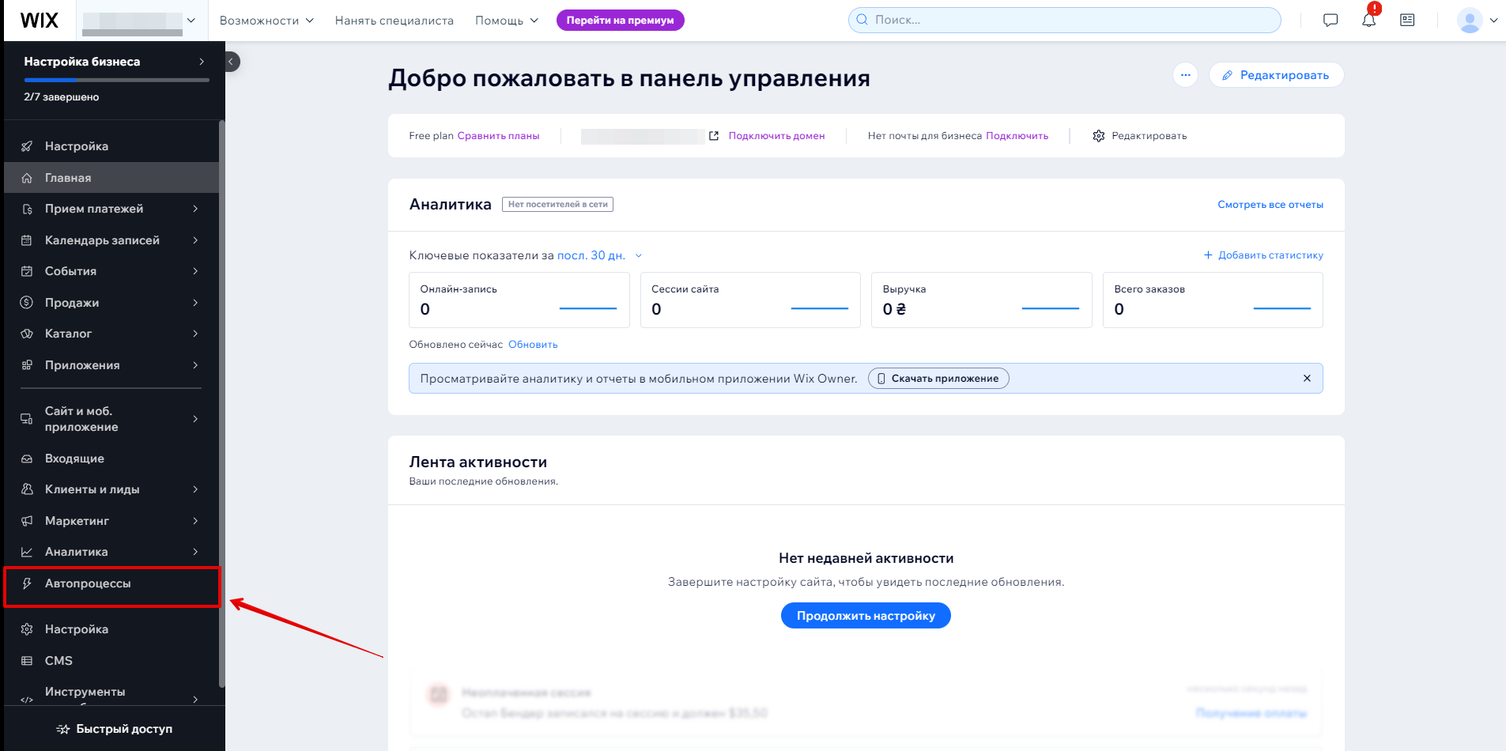Expand Продажи submenu chevron
The width and height of the screenshot is (1506, 751).
click(195, 303)
